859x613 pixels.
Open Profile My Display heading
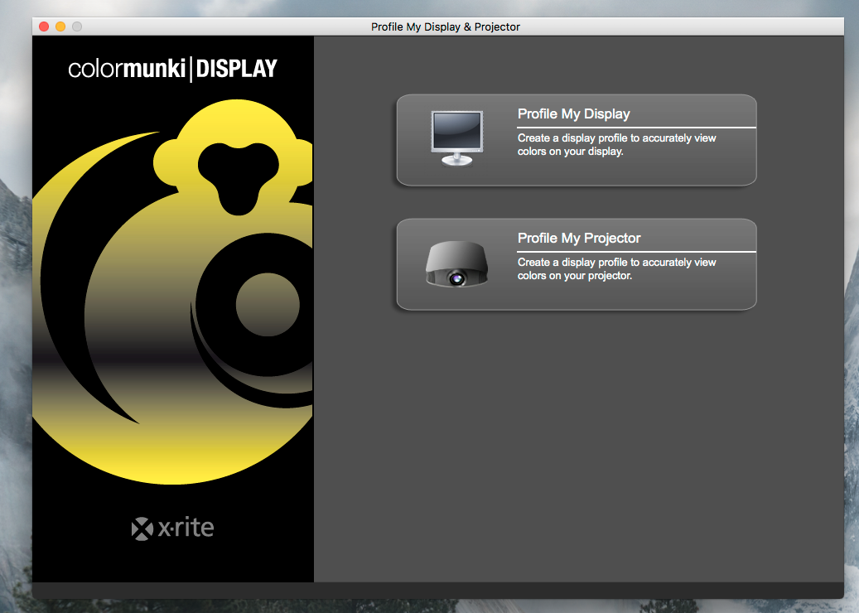click(x=573, y=114)
